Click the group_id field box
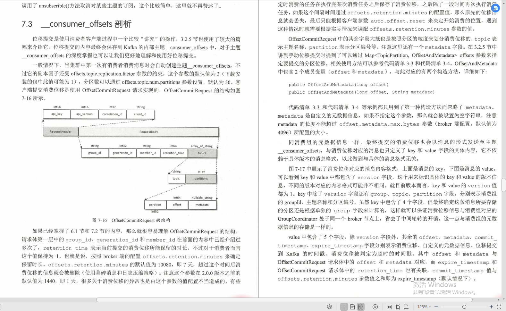Viewport: 506px width, 311px height. click(x=95, y=153)
